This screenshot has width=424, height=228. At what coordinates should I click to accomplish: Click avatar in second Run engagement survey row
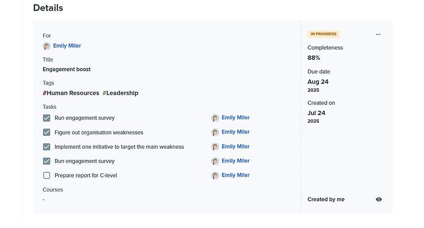(215, 161)
